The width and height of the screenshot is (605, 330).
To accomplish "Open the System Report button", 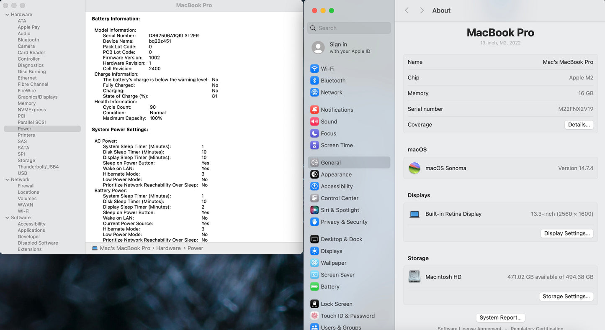I will [500, 317].
